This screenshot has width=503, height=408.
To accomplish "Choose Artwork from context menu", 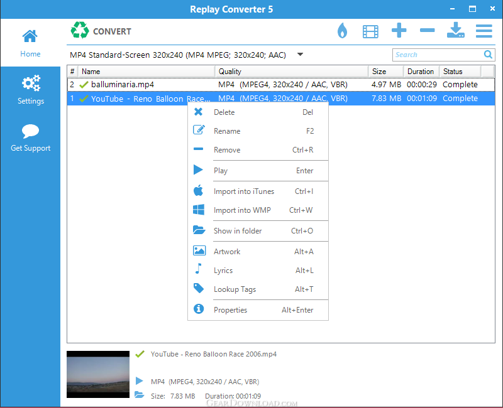I will (x=258, y=252).
